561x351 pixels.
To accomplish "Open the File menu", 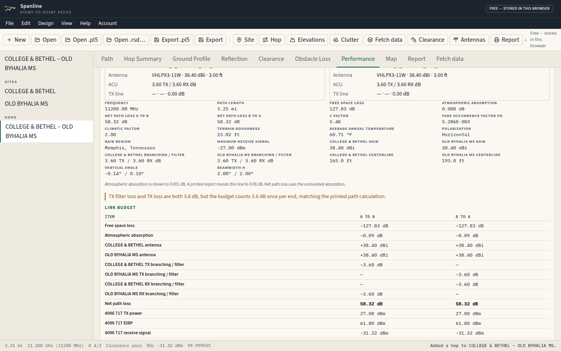I will [10, 23].
